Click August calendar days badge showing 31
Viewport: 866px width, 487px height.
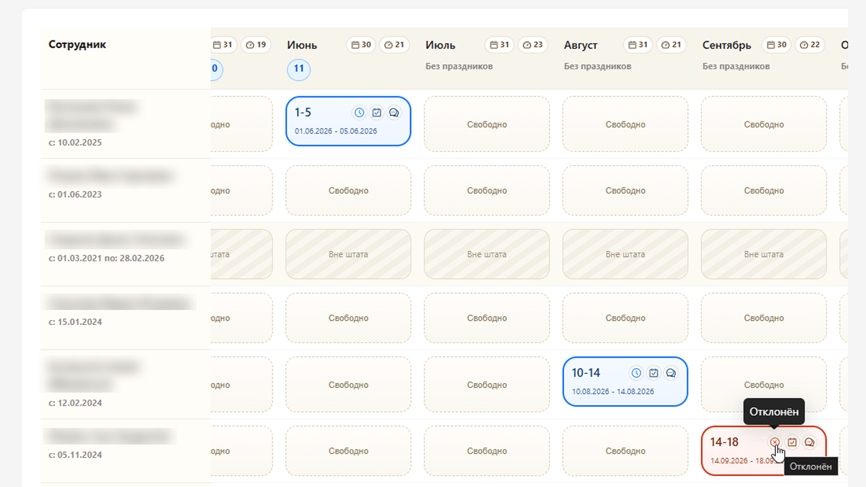click(638, 45)
